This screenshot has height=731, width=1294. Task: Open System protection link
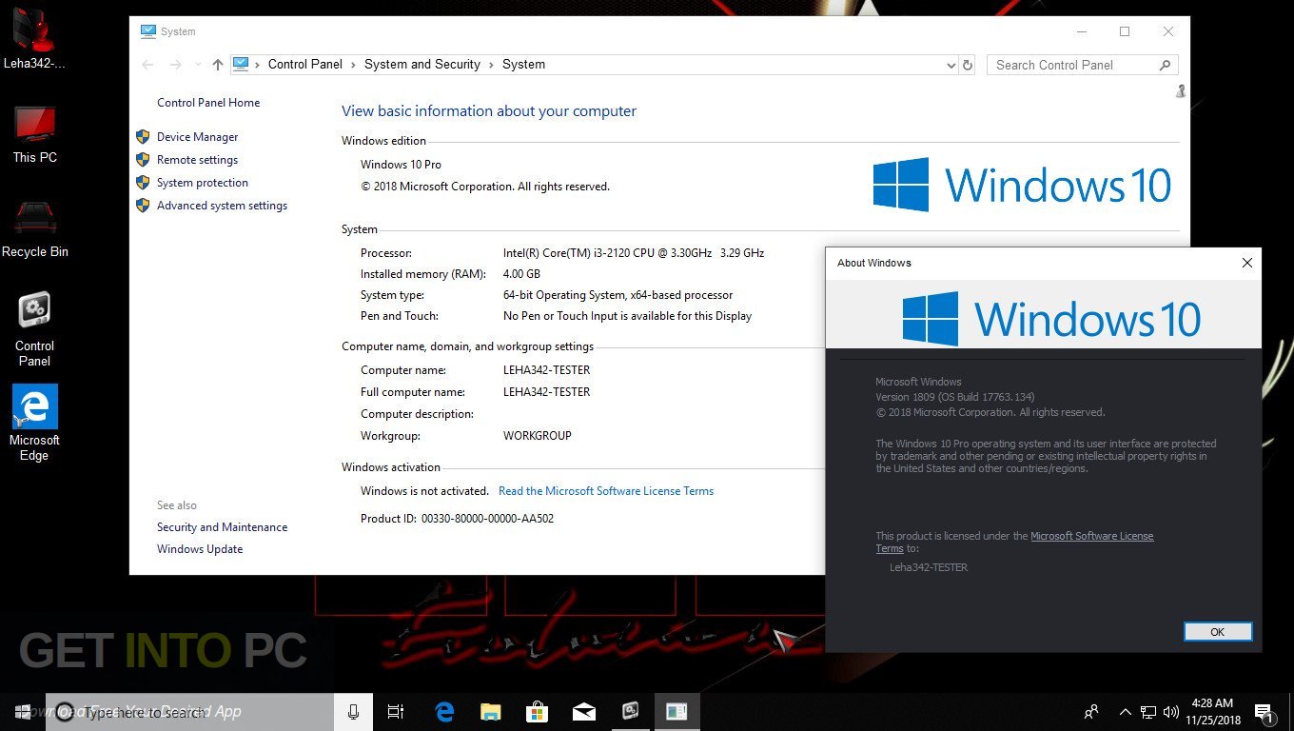202,183
